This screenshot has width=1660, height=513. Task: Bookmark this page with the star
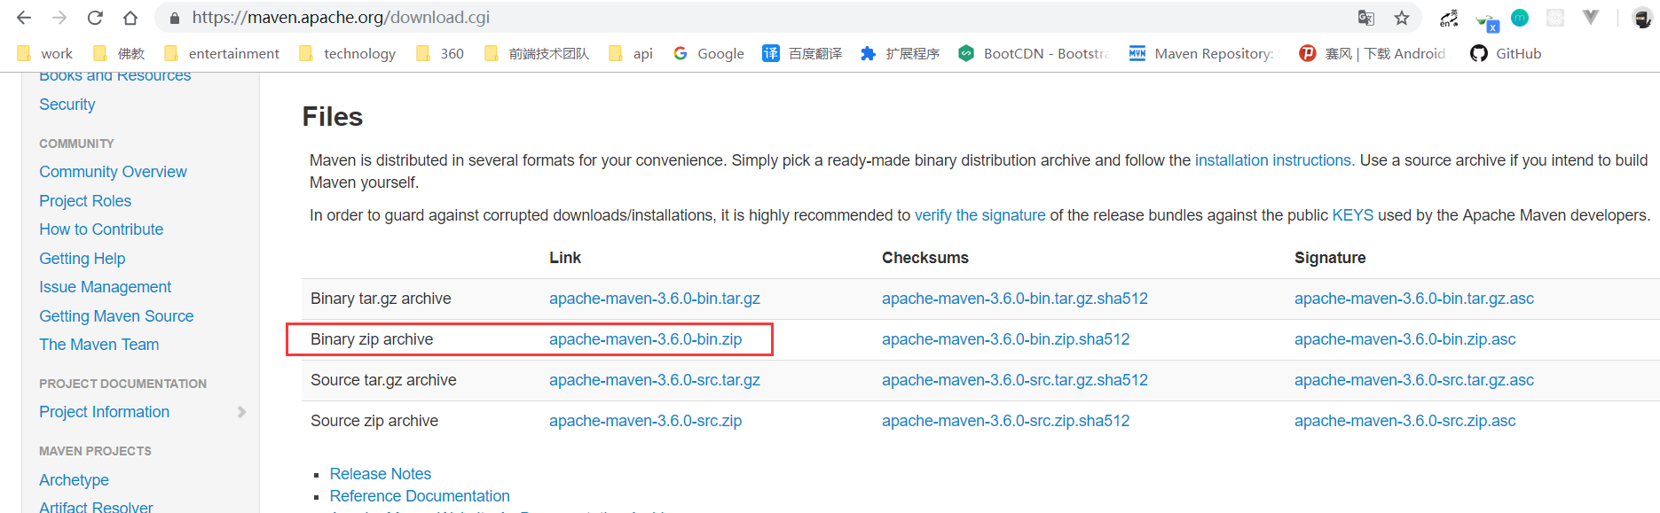(1402, 18)
